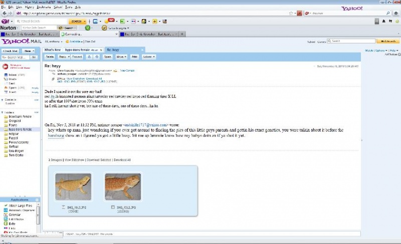This screenshot has width=401, height=244.
Task: Tick the checkbox beside the first attachment file name
Action: tap(63, 207)
